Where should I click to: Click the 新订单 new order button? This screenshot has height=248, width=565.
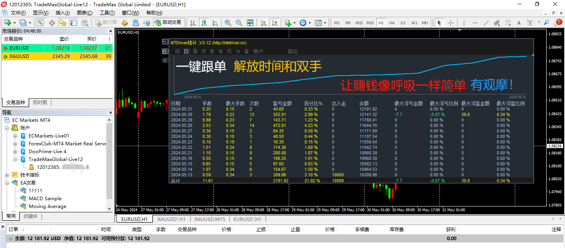[x=106, y=23]
